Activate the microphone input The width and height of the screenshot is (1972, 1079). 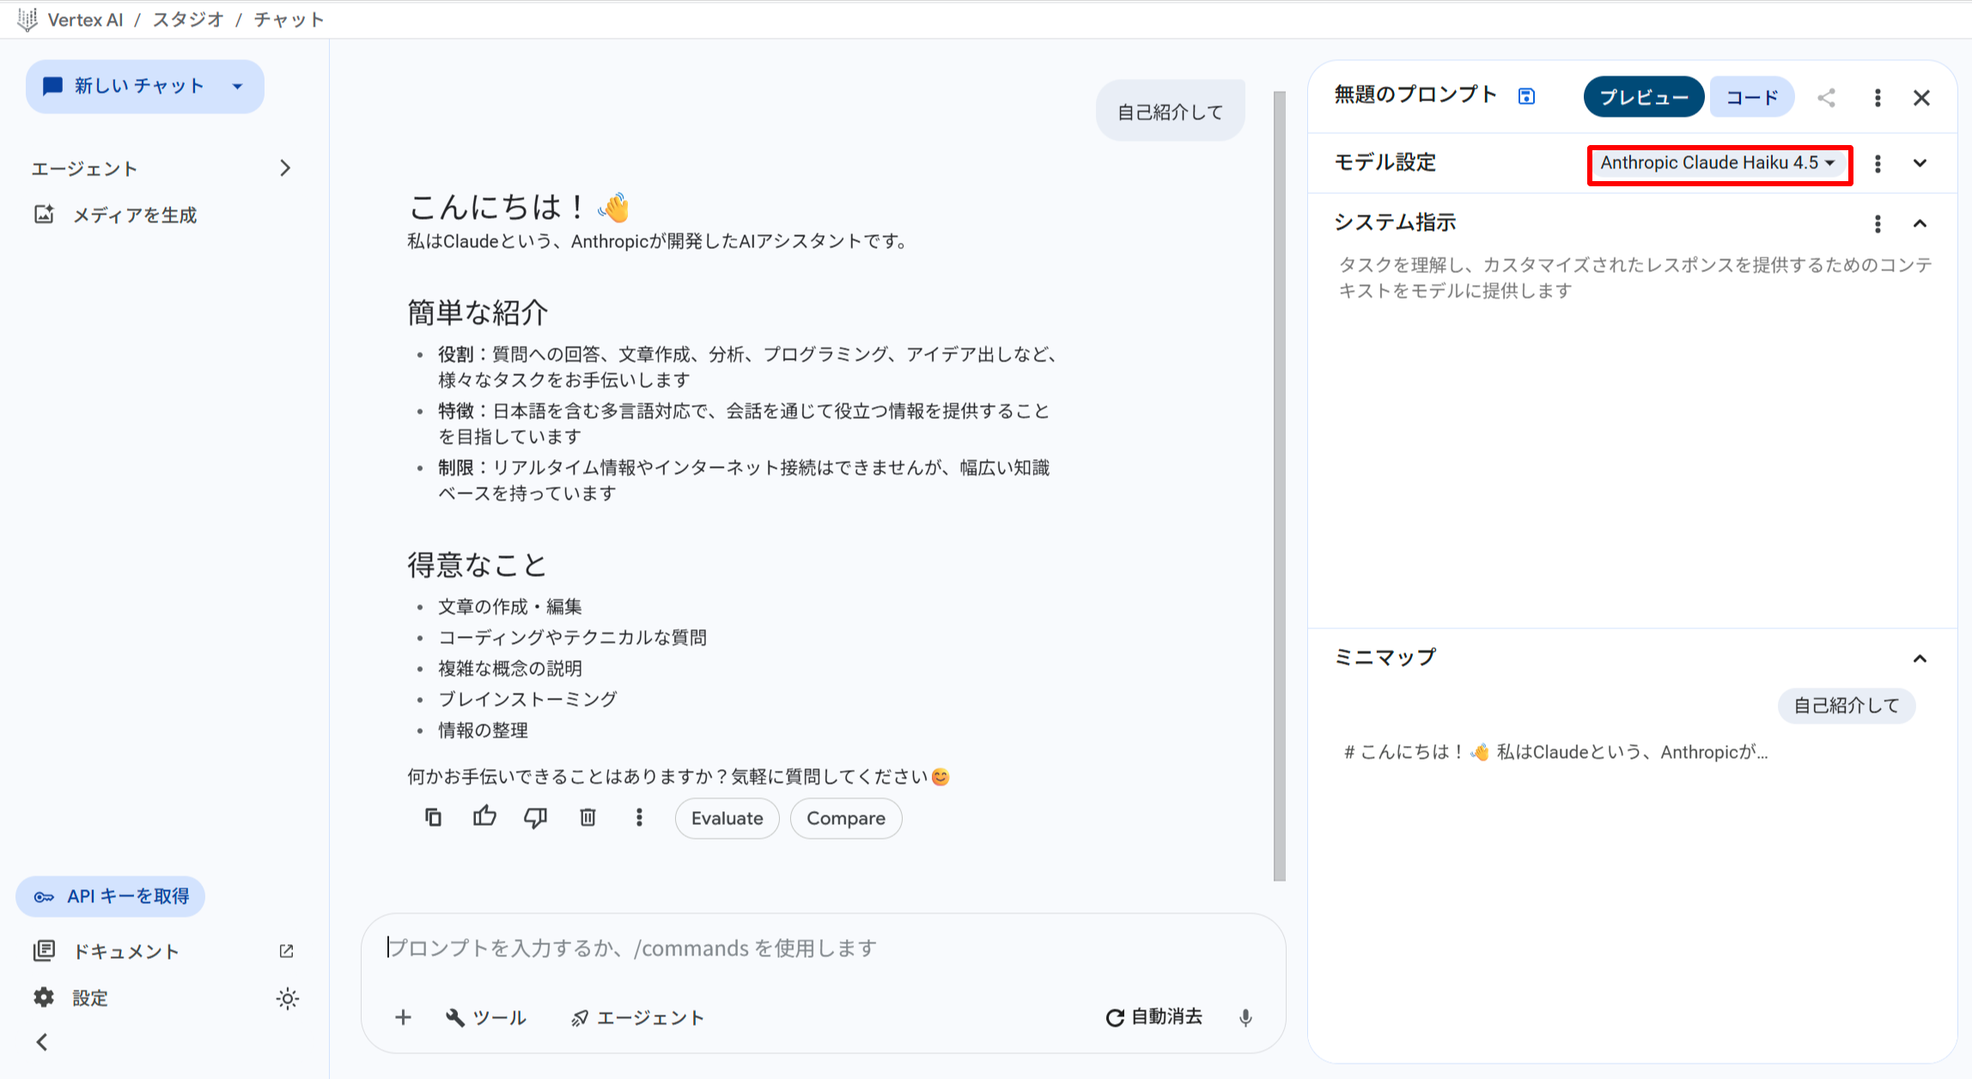coord(1245,1017)
